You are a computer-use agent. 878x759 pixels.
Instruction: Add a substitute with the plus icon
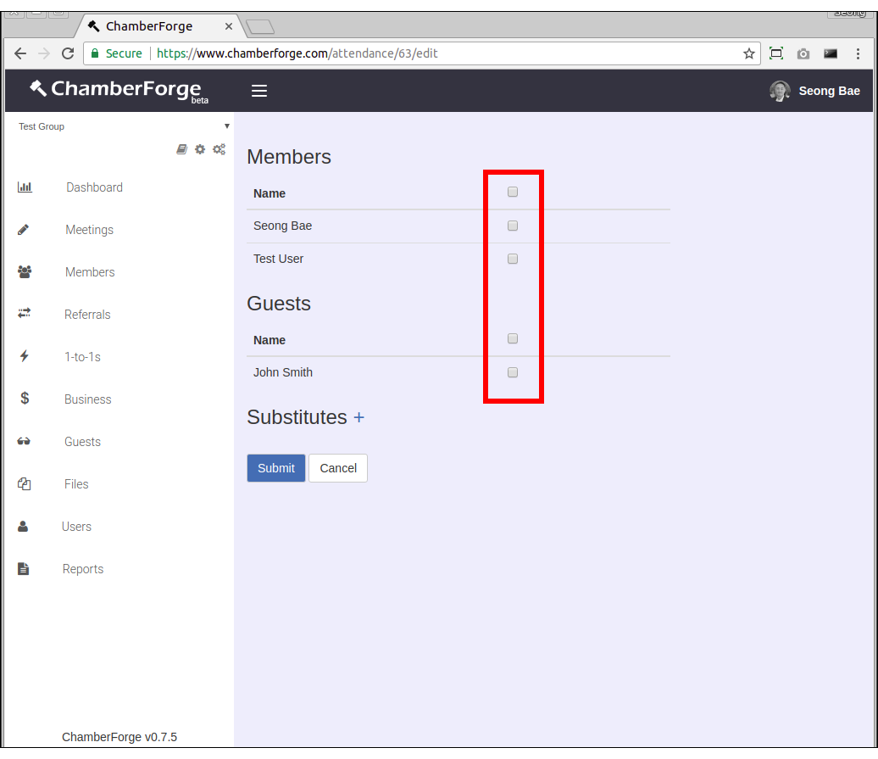pyautogui.click(x=358, y=417)
